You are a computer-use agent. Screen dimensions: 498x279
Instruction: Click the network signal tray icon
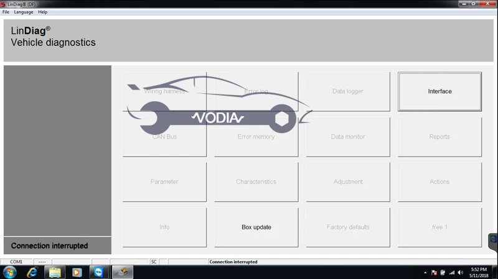tap(452, 273)
